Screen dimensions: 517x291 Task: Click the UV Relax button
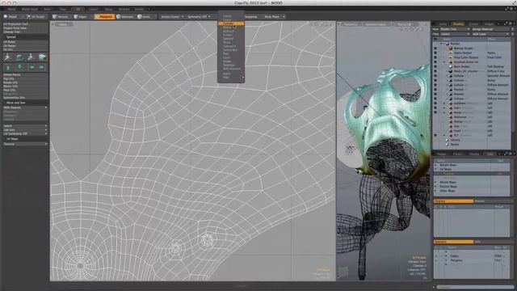point(25,42)
